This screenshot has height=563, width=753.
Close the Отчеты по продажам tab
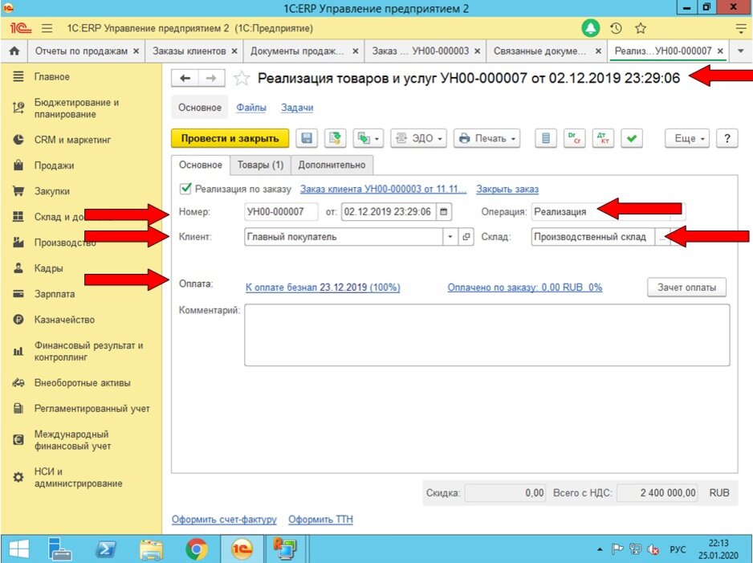136,51
